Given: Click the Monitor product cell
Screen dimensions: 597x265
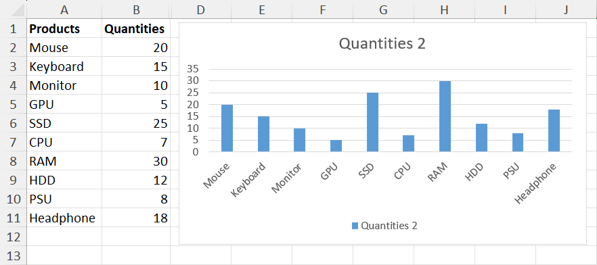Looking at the screenshot, I should [64, 86].
